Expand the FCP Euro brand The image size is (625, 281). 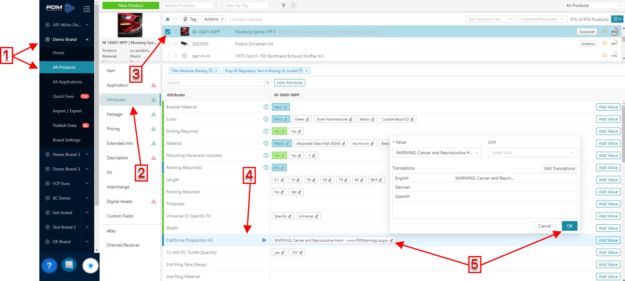(x=67, y=183)
